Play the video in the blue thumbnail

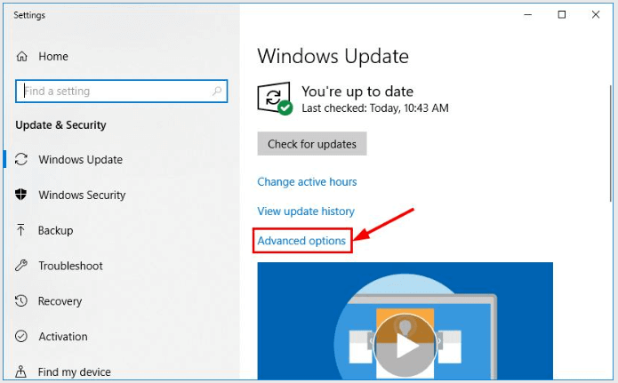405,345
